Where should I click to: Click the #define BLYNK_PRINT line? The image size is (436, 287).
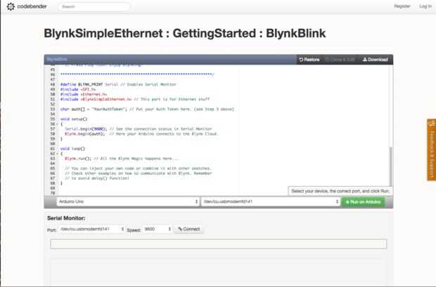(x=118, y=84)
